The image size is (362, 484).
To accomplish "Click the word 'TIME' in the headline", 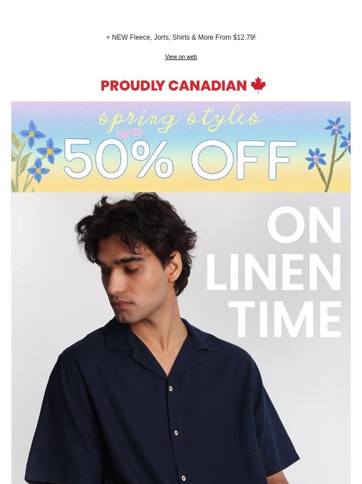I will 285,320.
